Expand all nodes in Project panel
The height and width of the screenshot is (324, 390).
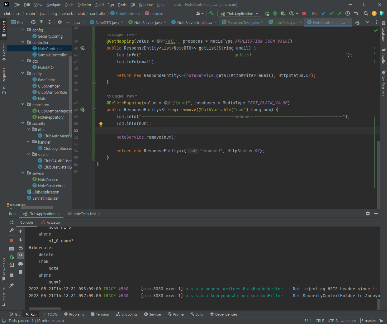coord(41,22)
